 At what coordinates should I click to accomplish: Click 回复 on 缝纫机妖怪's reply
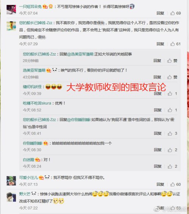(158, 94)
